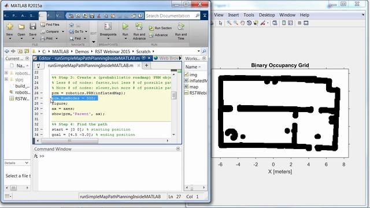Click the green Run arrow
This screenshot has height=208, width=370.
point(125,27)
